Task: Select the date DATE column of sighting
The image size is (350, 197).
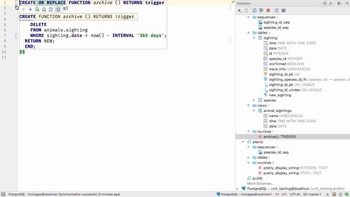Action: pos(278,48)
